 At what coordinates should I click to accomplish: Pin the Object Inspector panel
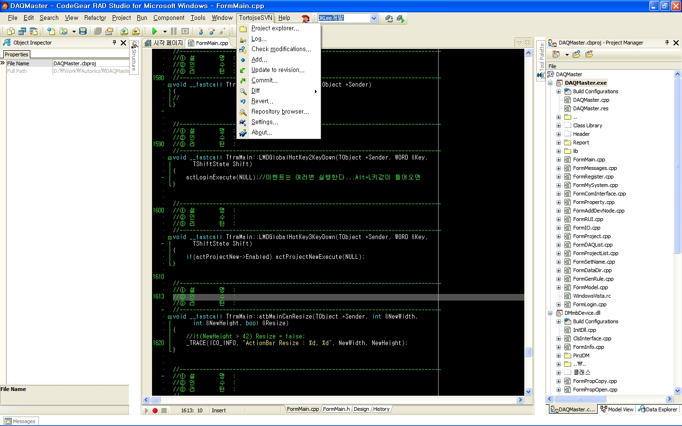[x=114, y=43]
